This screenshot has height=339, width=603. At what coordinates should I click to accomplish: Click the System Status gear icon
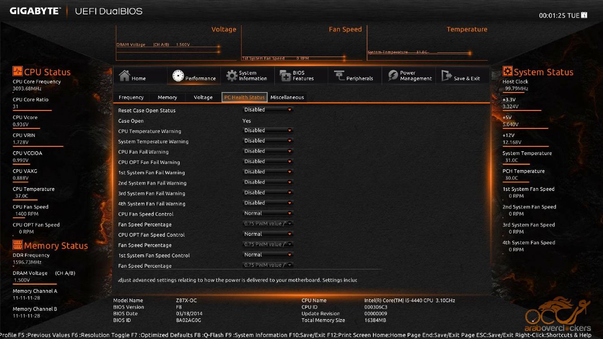click(x=507, y=71)
